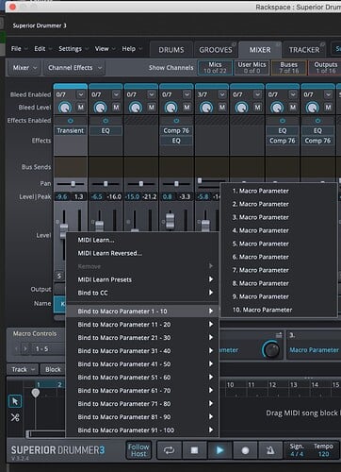The width and height of the screenshot is (341, 472).
Task: Toggle the loop playback button
Action: [x=169, y=450]
